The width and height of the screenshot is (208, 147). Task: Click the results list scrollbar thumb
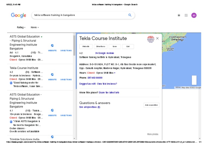click(74, 45)
